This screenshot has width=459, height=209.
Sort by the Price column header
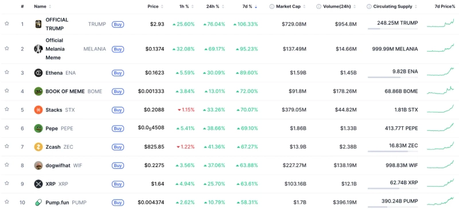(x=155, y=6)
